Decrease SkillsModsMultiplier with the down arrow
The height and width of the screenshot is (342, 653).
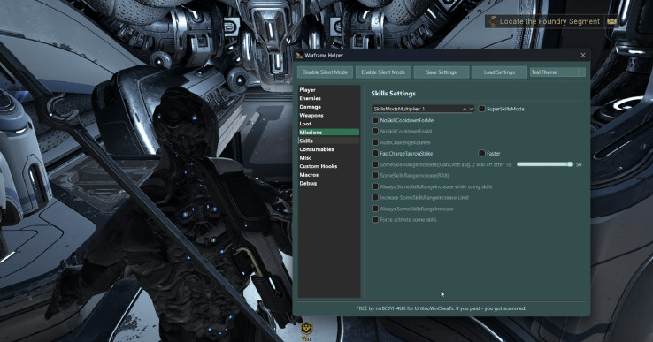tap(472, 109)
